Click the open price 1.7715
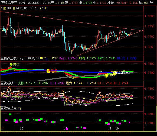 coord(59,3)
